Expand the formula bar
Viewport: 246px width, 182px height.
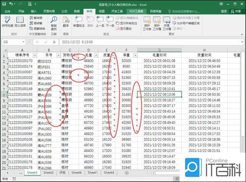(242, 42)
